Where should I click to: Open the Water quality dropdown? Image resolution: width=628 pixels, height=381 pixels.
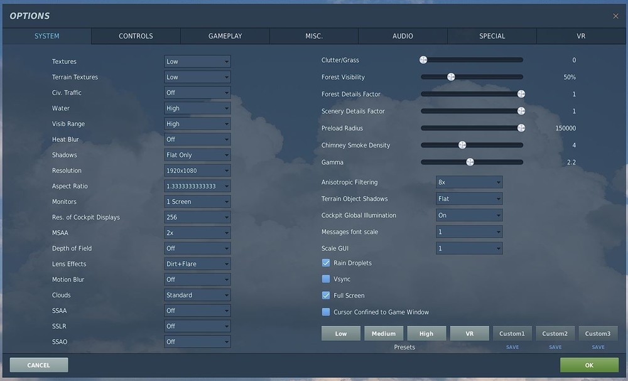[x=197, y=108]
